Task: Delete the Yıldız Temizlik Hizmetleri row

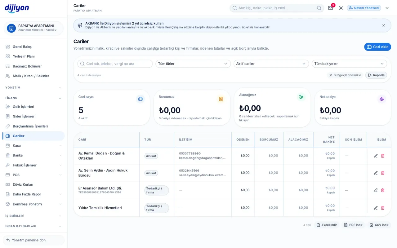Action: (383, 208)
